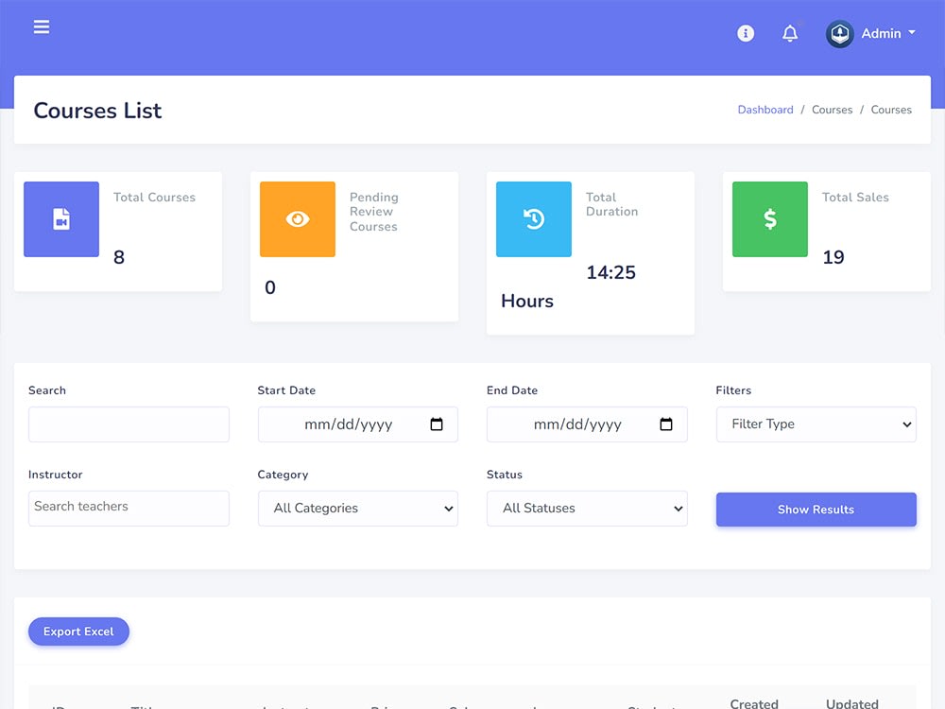Click the Pending Review eye icon
Image resolution: width=945 pixels, height=709 pixels.
pyautogui.click(x=298, y=219)
